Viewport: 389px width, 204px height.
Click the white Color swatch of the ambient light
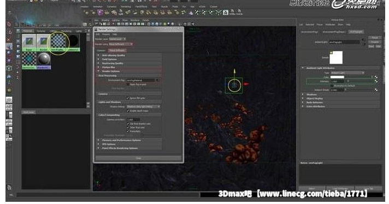337,77
